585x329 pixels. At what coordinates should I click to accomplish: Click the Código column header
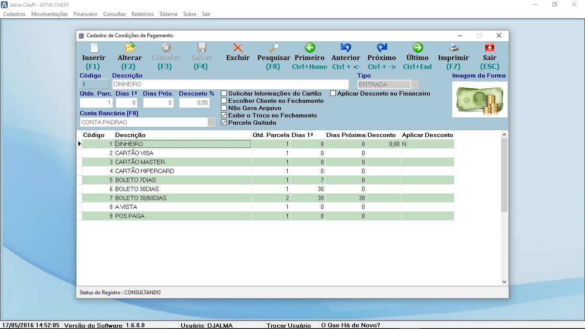tap(98, 135)
